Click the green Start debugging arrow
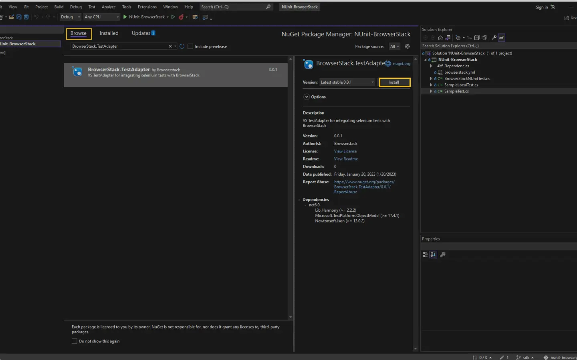The width and height of the screenshot is (577, 360). pyautogui.click(x=125, y=17)
